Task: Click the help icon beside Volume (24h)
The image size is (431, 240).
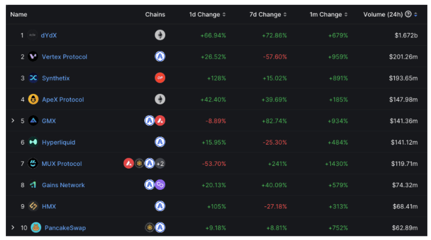Action: [408, 14]
